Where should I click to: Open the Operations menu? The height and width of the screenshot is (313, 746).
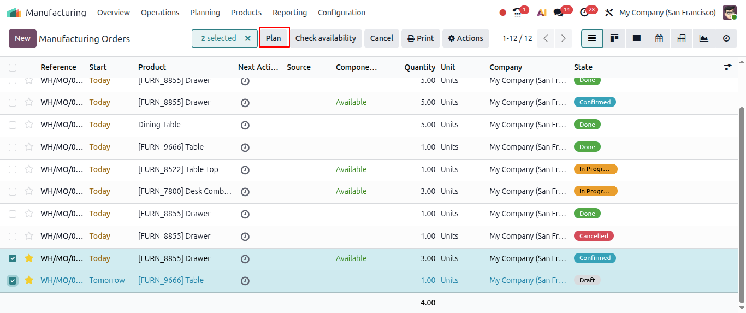[160, 13]
